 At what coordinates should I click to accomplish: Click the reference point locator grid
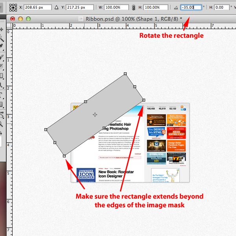13,7
